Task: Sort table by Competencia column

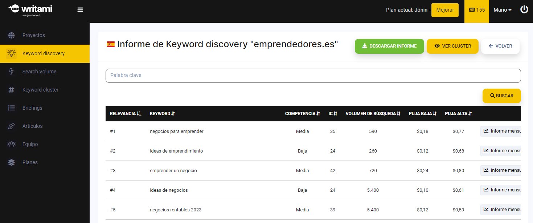Action: coord(302,114)
